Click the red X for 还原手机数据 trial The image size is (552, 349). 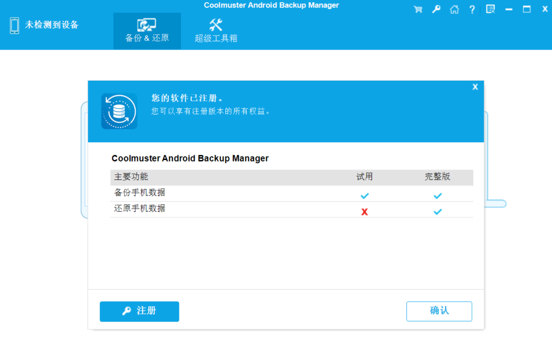[x=364, y=212]
